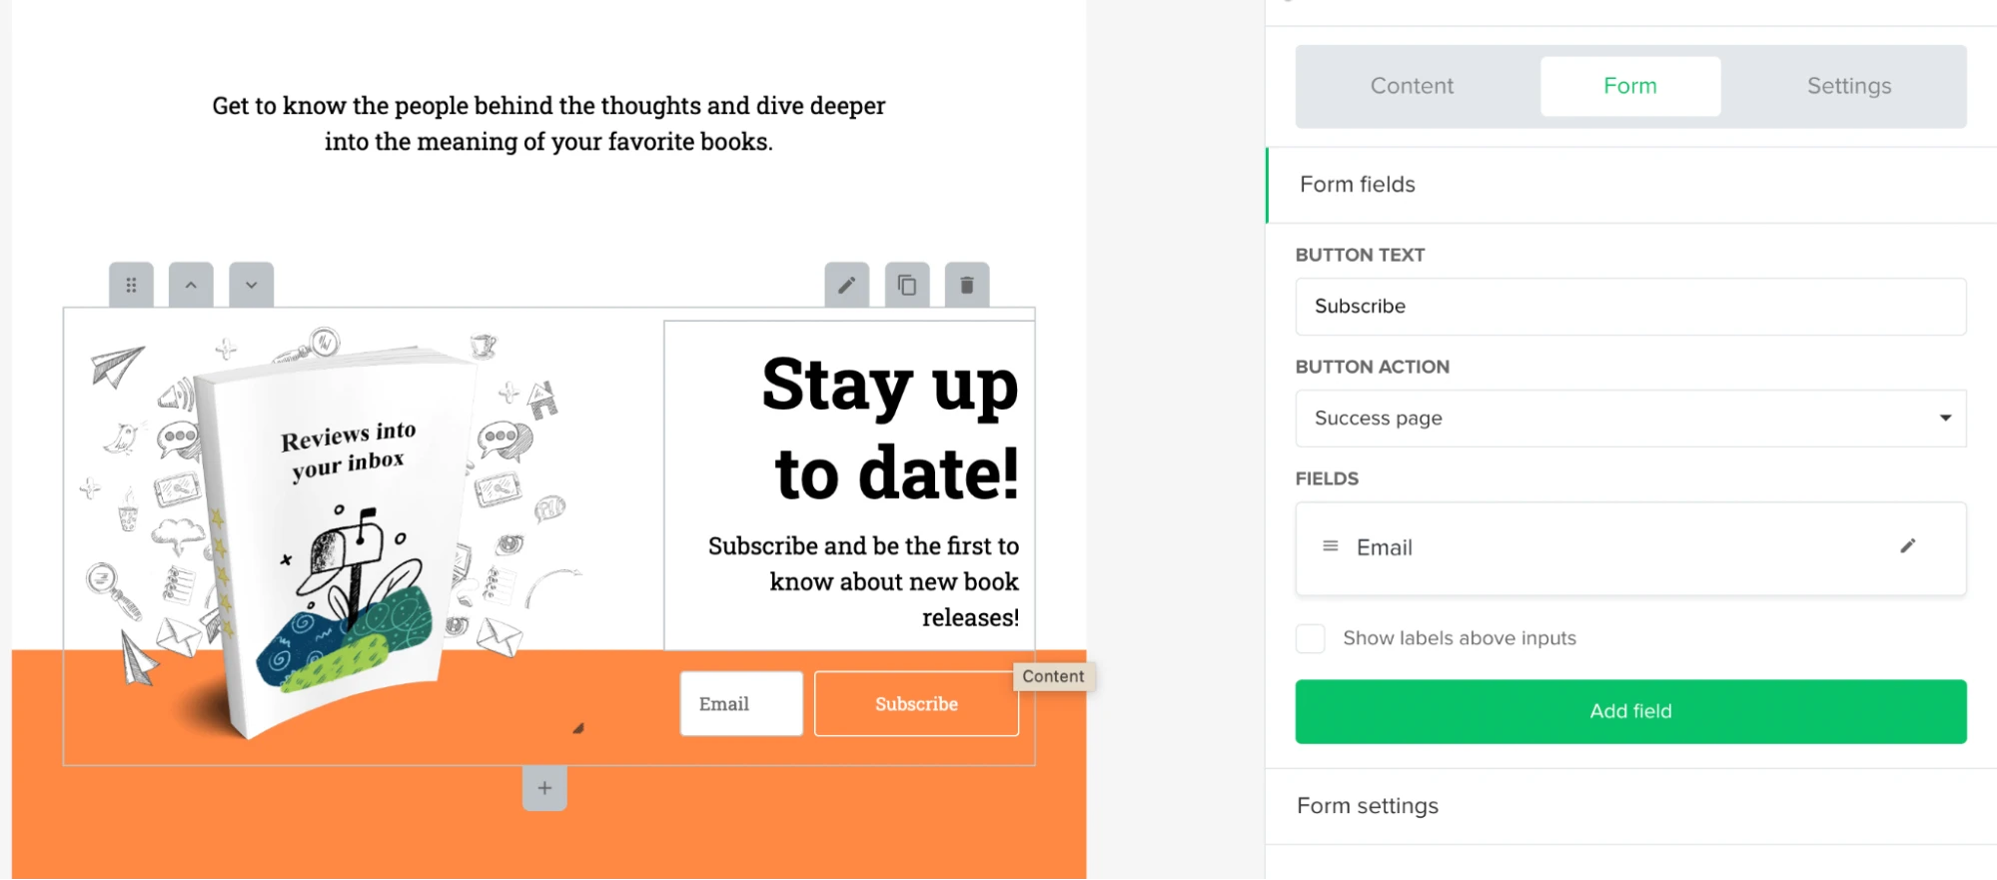Click the drag handle icon above the block
The image size is (1997, 880).
tap(131, 286)
